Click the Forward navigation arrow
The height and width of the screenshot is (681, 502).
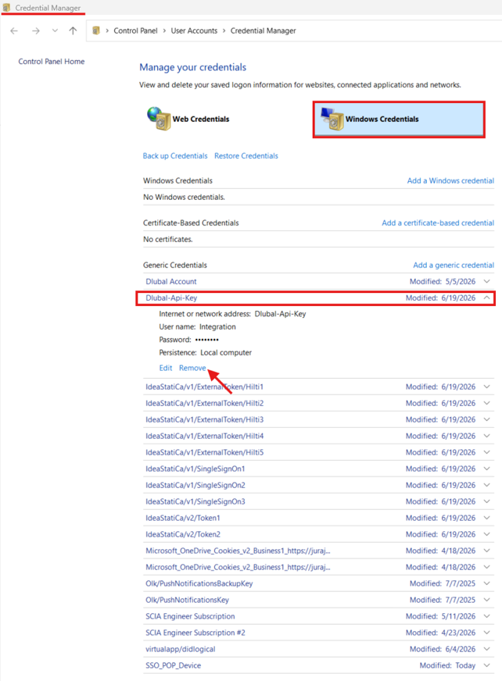point(36,30)
